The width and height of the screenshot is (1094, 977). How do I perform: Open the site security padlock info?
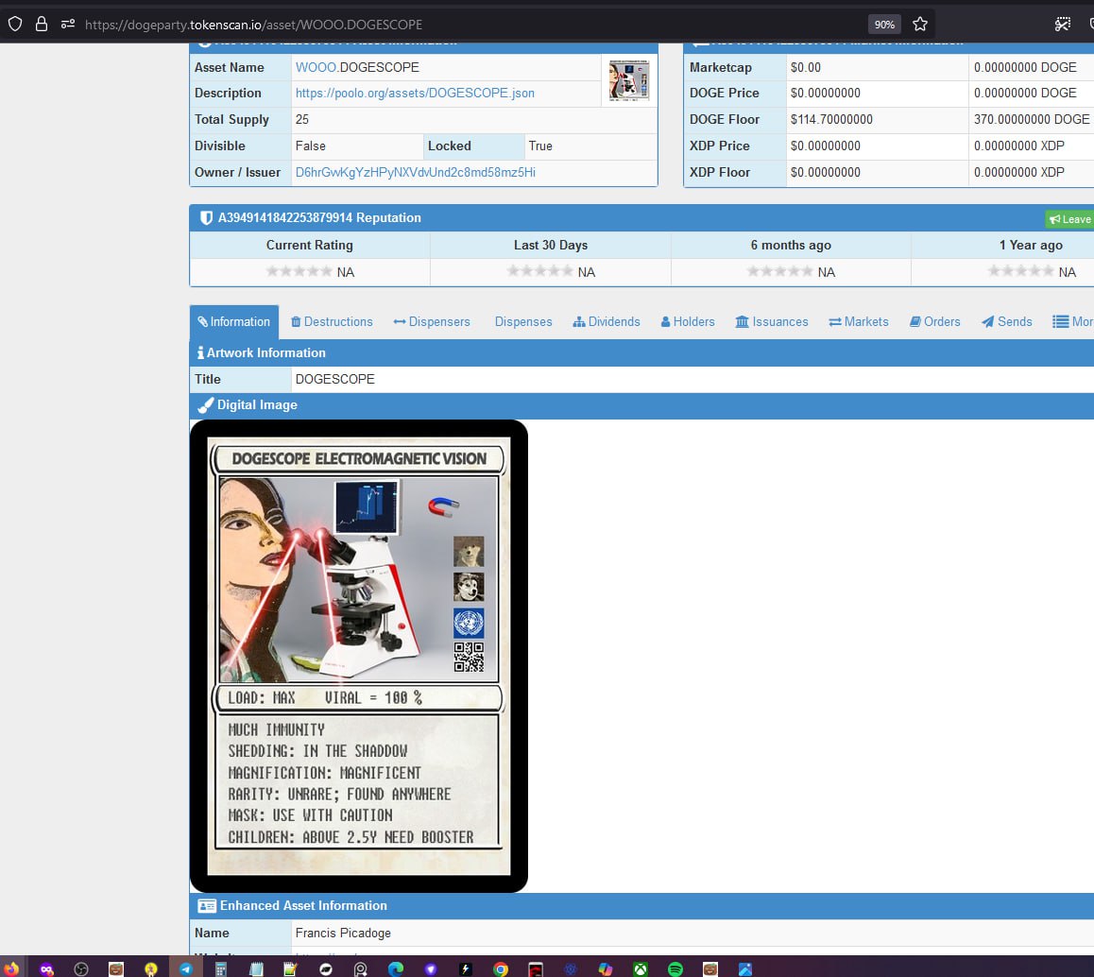tap(42, 25)
